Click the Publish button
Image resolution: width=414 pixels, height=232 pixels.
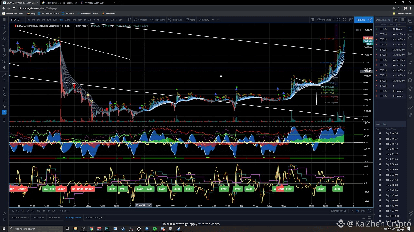click(x=360, y=20)
